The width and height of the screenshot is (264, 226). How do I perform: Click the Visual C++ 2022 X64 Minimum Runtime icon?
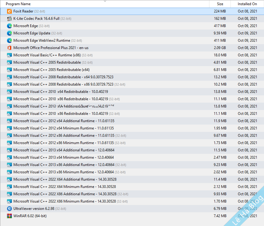[9, 187]
